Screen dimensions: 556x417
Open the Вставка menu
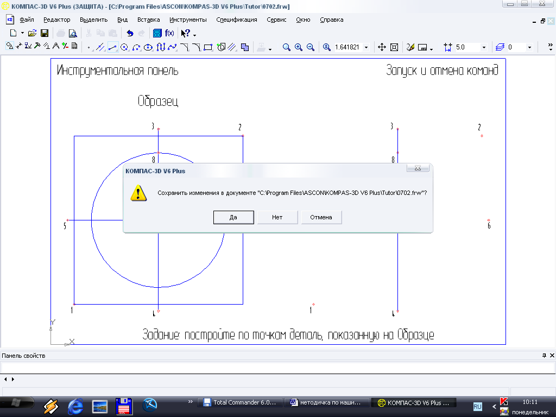149,20
